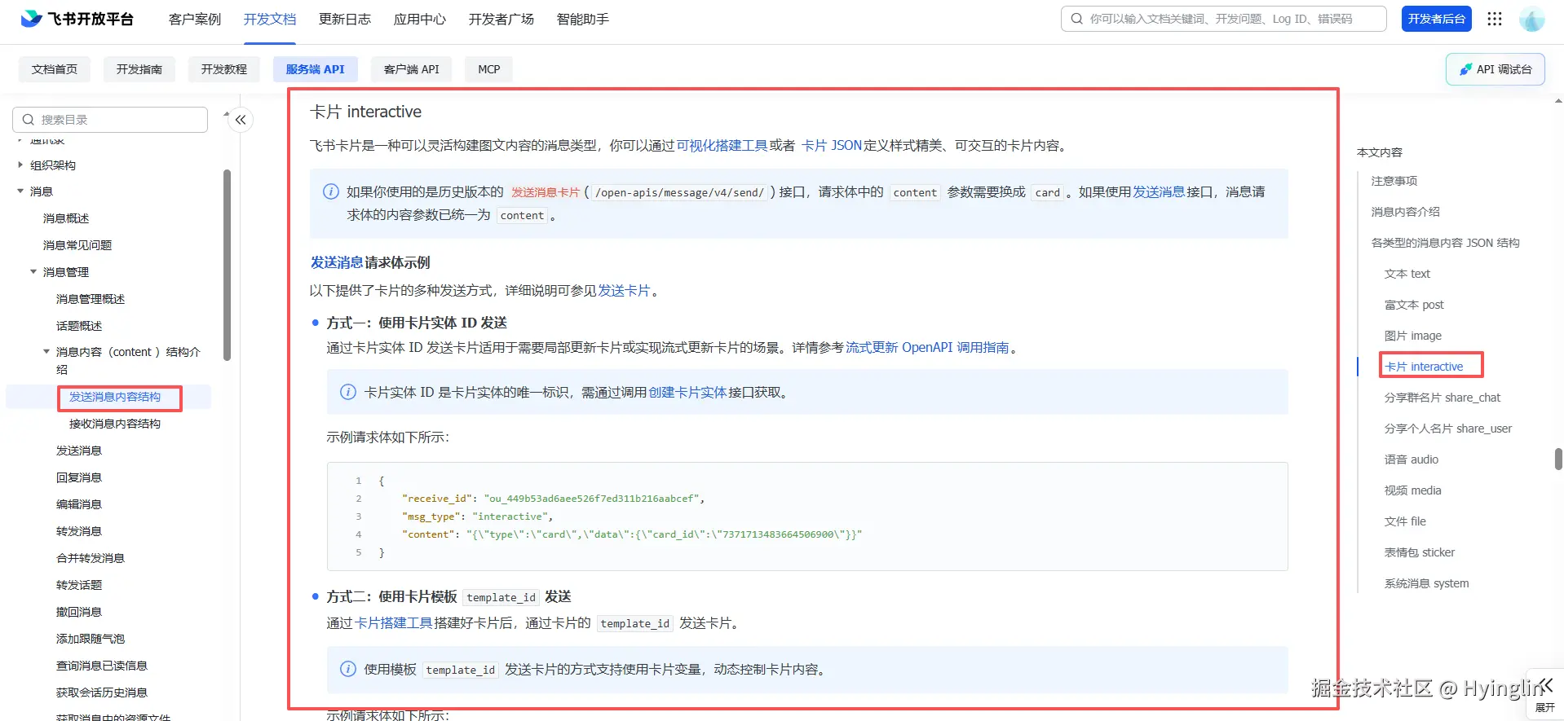This screenshot has width=1564, height=721.
Task: Focus the top documentation search field
Action: [x=1224, y=19]
